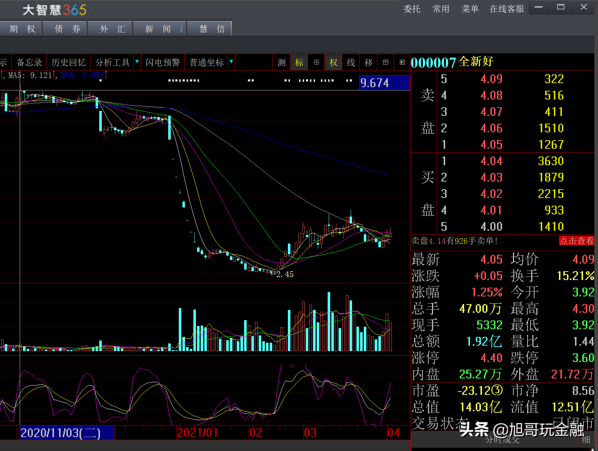Click buy level 2 price 4.03
Screen dimensions: 598x451
[x=491, y=178]
